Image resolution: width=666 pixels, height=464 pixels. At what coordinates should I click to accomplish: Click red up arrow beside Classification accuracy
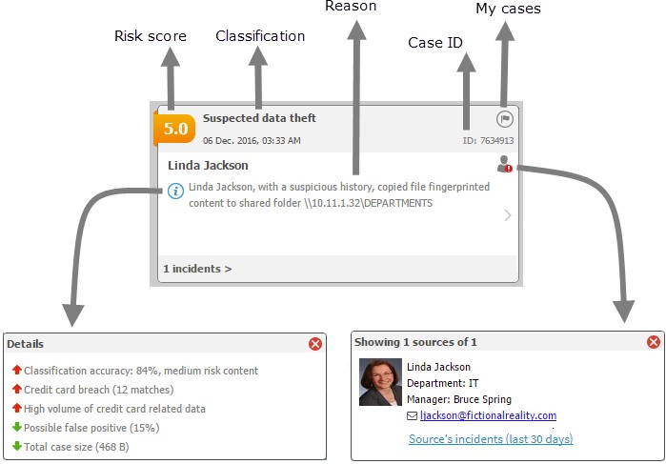tap(16, 371)
